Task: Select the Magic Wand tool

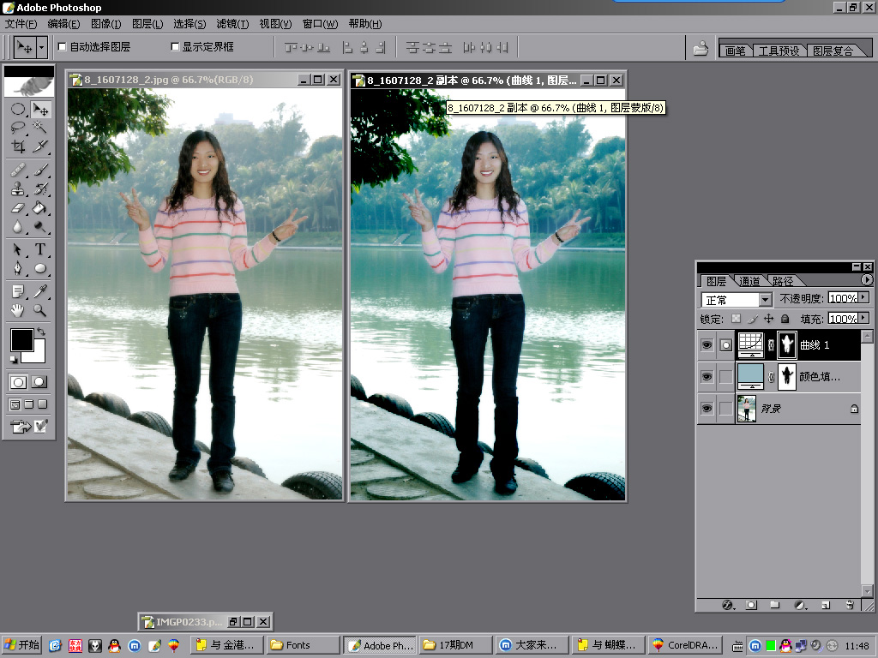Action: click(40, 128)
